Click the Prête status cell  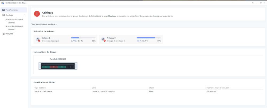151,91
